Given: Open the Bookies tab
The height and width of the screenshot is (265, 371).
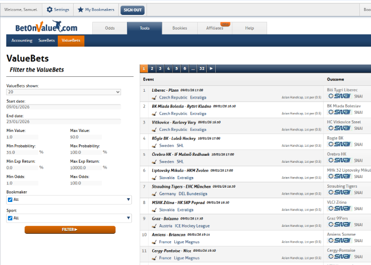Looking at the screenshot, I should tap(180, 28).
